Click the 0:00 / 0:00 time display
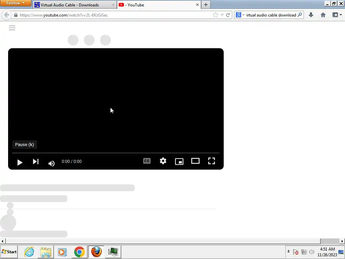The width and height of the screenshot is (345, 259). [x=71, y=162]
